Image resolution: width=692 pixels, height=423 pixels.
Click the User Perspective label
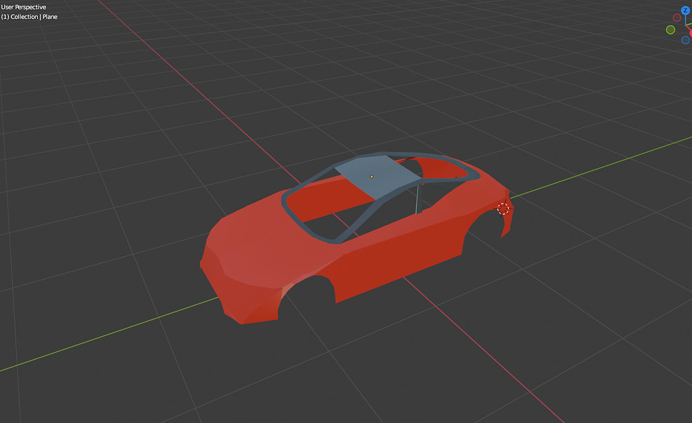tap(23, 6)
